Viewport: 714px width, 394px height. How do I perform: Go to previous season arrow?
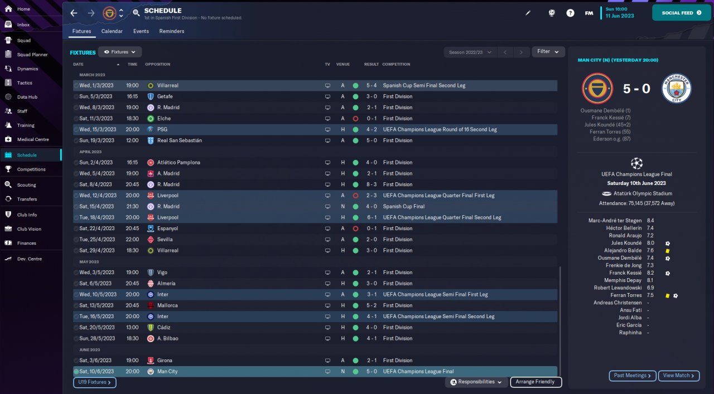tap(504, 52)
